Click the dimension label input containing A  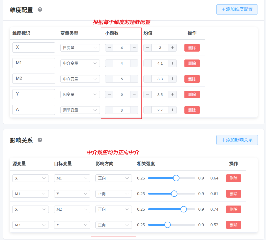34,110
